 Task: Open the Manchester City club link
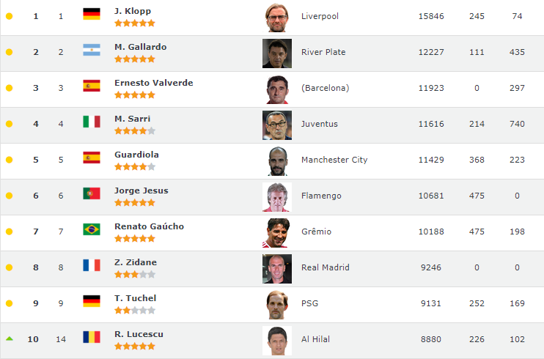click(334, 160)
